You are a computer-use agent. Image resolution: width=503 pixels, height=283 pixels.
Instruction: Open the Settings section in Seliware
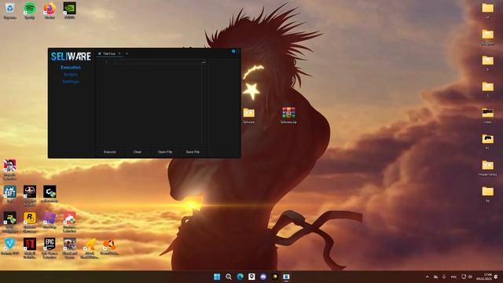click(x=71, y=82)
